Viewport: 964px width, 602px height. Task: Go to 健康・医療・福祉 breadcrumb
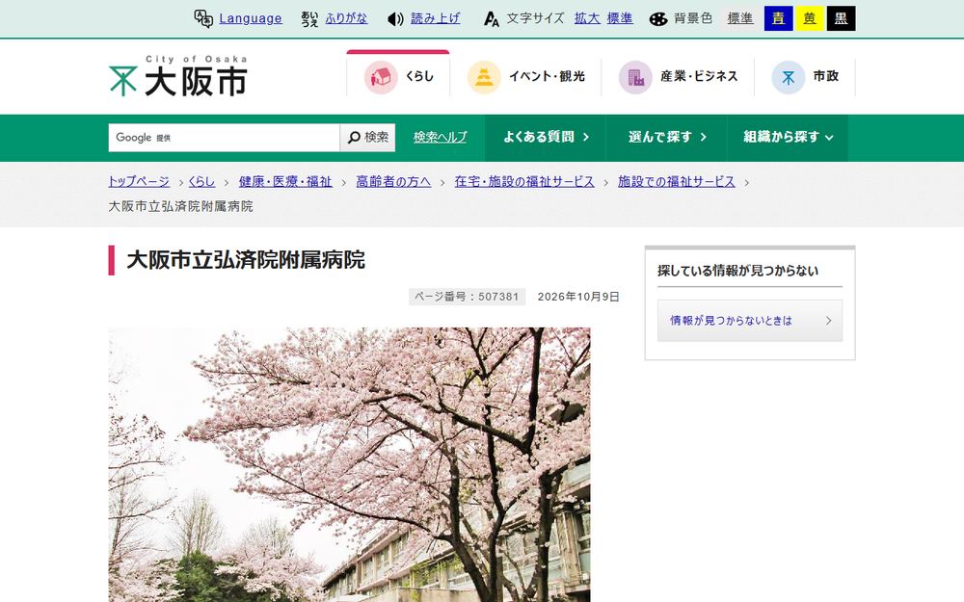pos(285,182)
